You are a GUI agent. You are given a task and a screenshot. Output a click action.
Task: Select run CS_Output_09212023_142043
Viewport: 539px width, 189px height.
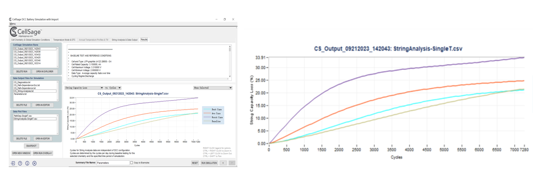click(x=35, y=49)
